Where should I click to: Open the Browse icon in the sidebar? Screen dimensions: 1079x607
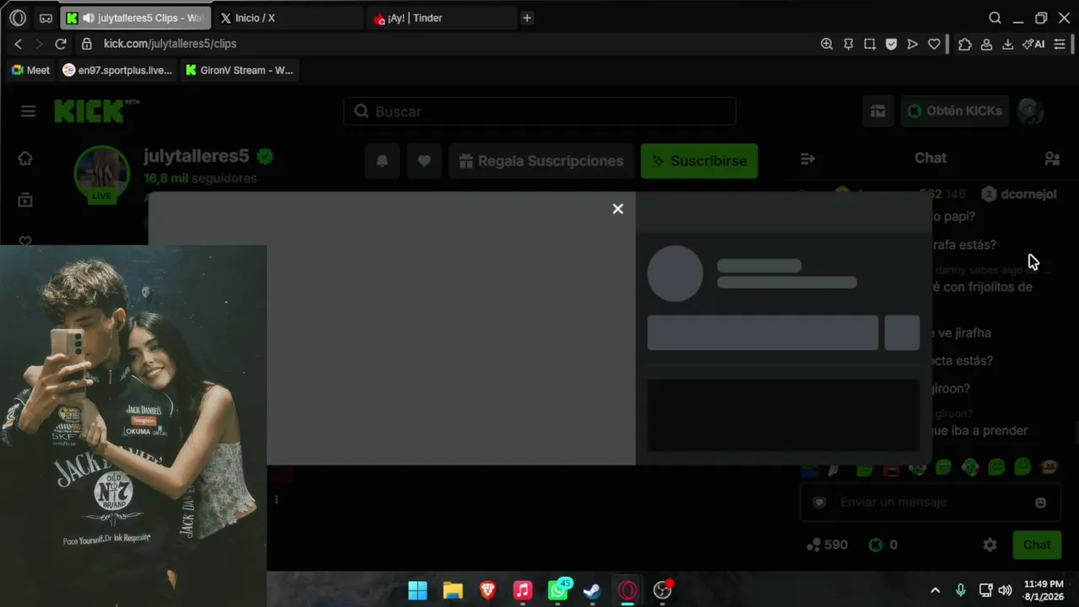(25, 200)
